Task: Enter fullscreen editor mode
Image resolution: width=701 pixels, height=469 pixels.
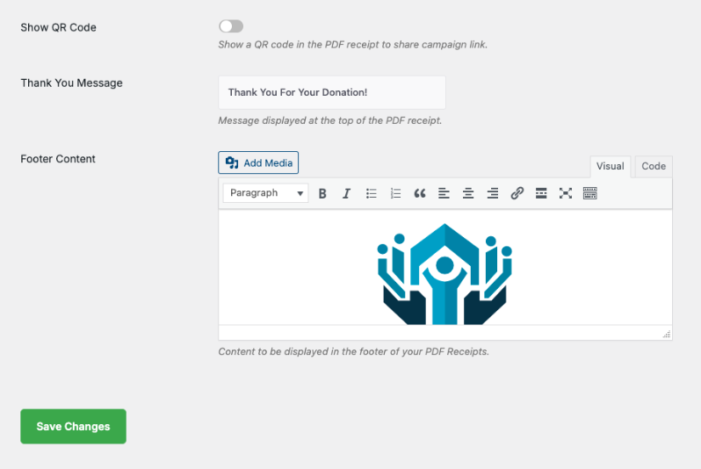Action: click(566, 193)
